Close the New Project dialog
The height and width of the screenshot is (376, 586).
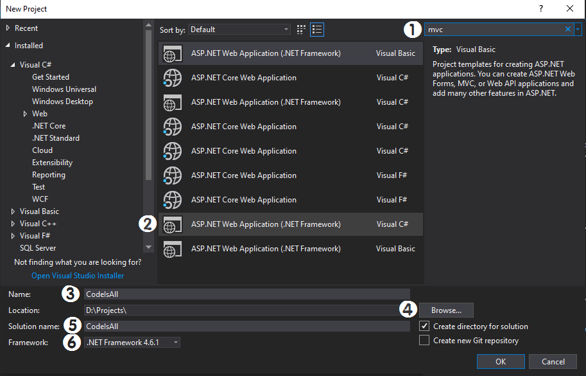pos(570,8)
